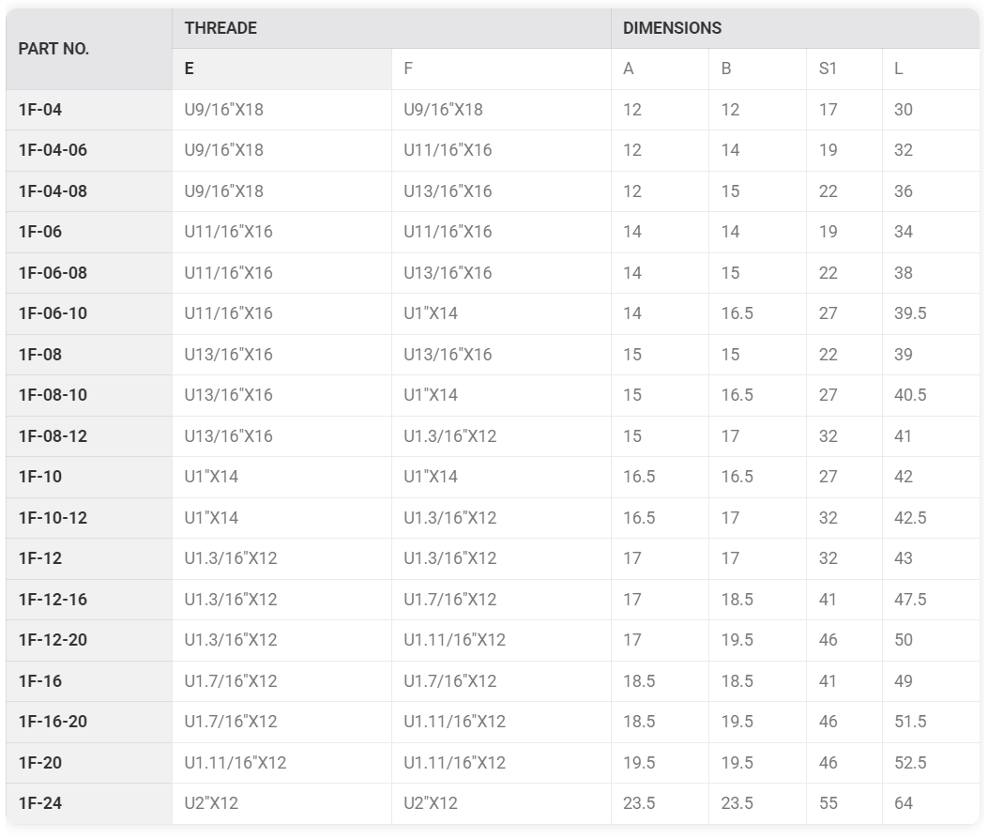988x838 pixels.
Task: Click the F thread sub-header
Action: (501, 69)
